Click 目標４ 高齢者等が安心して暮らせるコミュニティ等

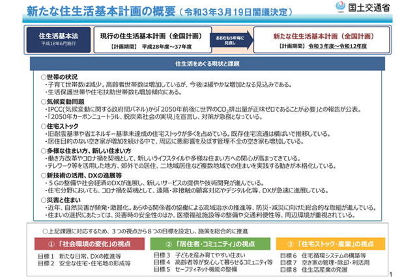213,263
